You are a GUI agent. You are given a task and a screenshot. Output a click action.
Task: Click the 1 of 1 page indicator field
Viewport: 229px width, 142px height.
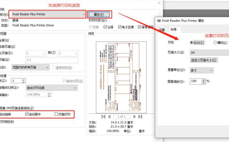[121, 117]
